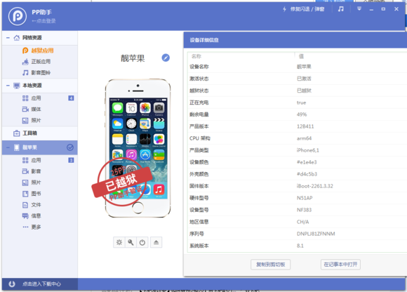407x292 pixels.
Task: Select the 系统版本 value 8.1
Action: click(x=300, y=246)
